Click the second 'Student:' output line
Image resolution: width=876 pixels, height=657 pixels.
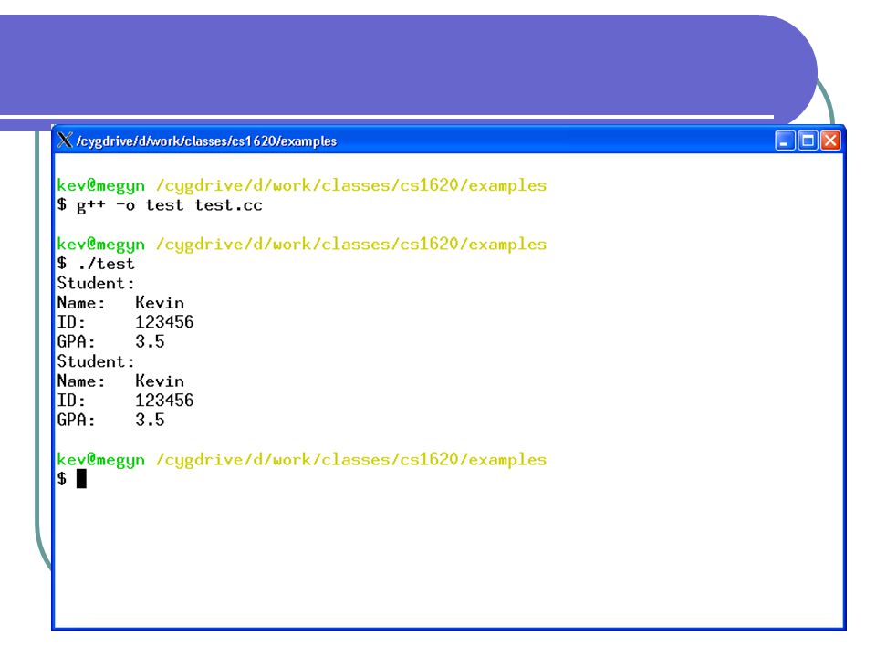[96, 361]
